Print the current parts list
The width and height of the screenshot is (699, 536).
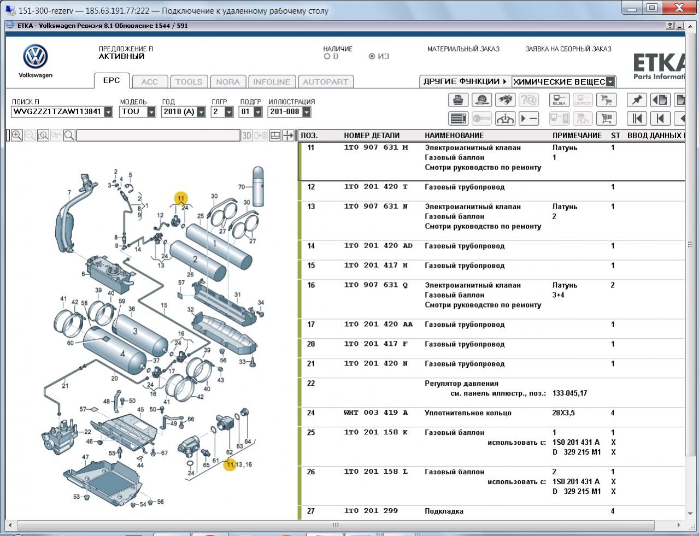tap(458, 100)
